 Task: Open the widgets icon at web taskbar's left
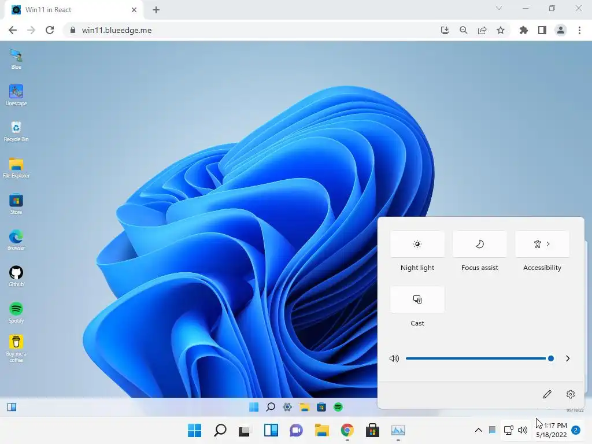[12, 407]
